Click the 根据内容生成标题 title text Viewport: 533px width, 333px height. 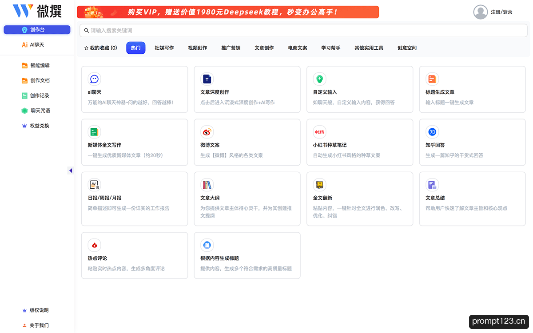tap(219, 258)
